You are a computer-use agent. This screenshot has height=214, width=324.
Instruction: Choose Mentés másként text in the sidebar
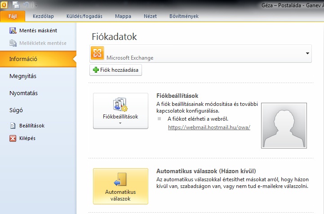pyautogui.click(x=38, y=31)
